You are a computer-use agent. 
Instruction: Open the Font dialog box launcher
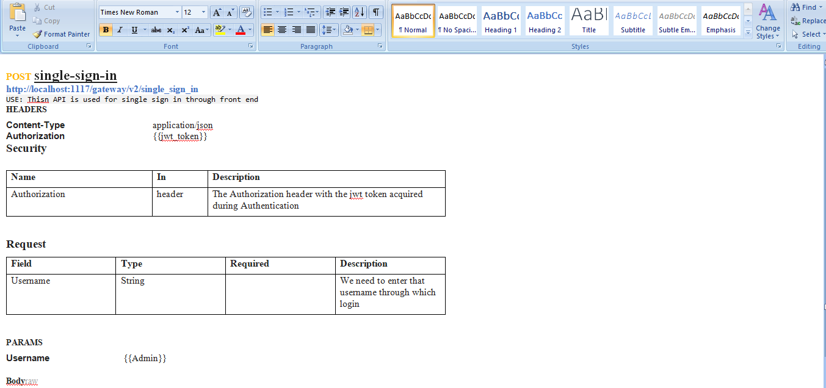click(x=250, y=46)
